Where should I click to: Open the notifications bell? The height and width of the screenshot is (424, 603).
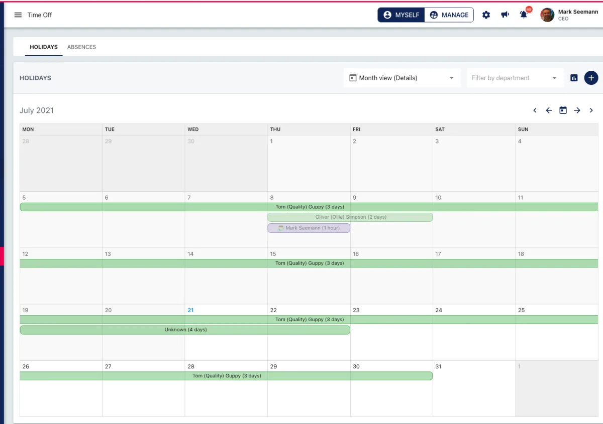pyautogui.click(x=524, y=15)
